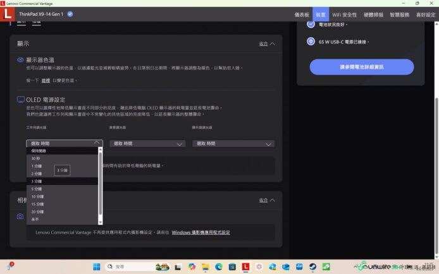Expand the display dimmer time dropdown
The width and height of the screenshot is (439, 274).
click(x=233, y=143)
